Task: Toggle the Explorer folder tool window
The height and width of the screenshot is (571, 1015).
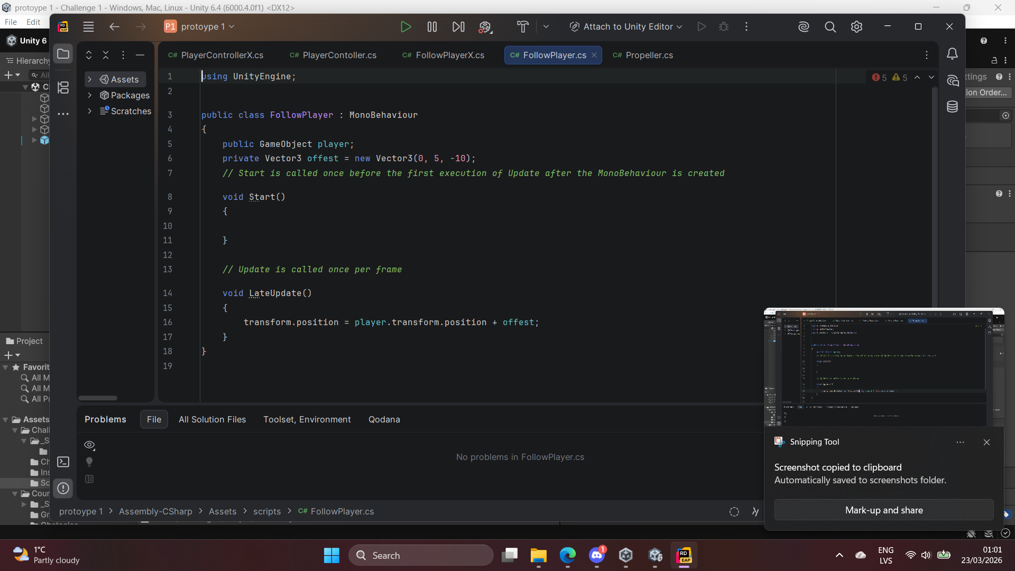Action: (x=63, y=54)
